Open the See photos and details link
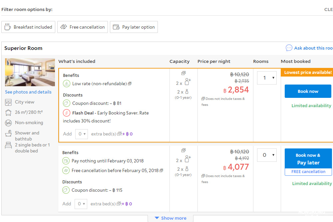 pos(28,92)
